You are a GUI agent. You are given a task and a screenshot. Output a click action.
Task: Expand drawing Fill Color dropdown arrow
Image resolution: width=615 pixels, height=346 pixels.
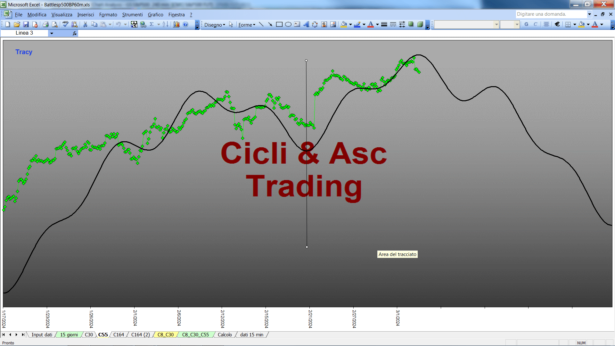tap(350, 24)
